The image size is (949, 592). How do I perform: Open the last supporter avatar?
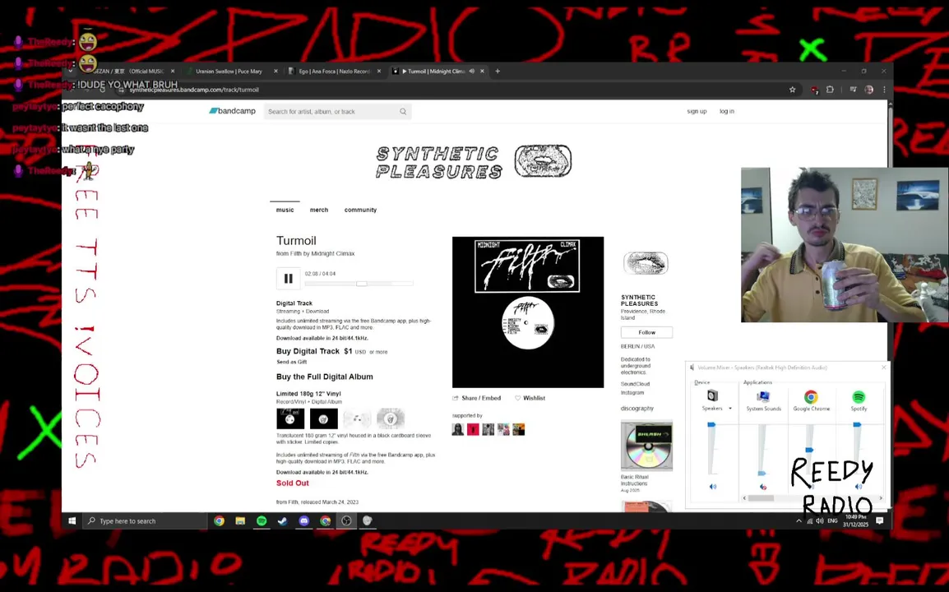pyautogui.click(x=519, y=429)
